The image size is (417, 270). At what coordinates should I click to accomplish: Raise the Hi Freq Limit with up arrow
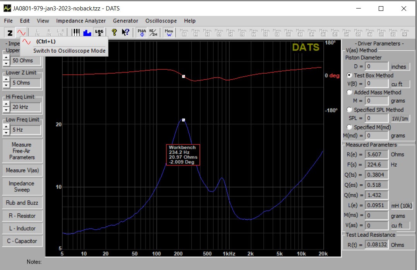[6, 104]
